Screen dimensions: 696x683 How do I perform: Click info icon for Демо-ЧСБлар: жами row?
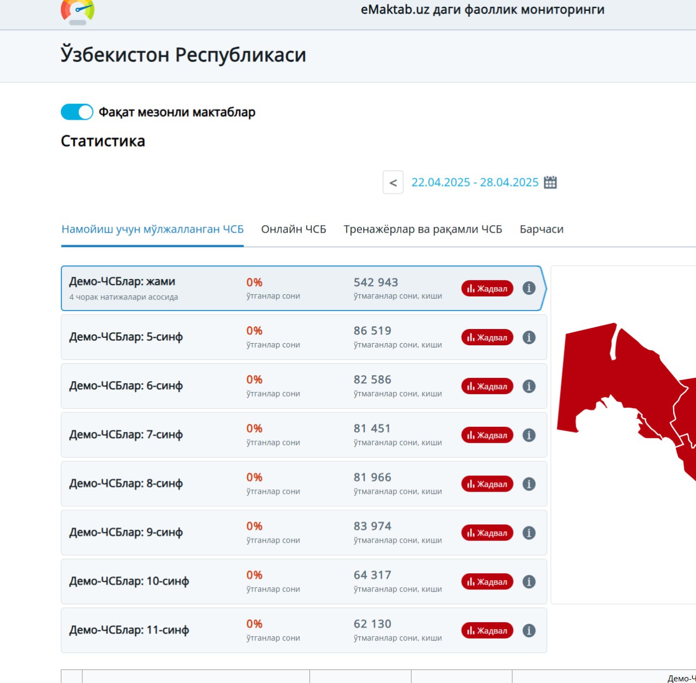coord(529,288)
